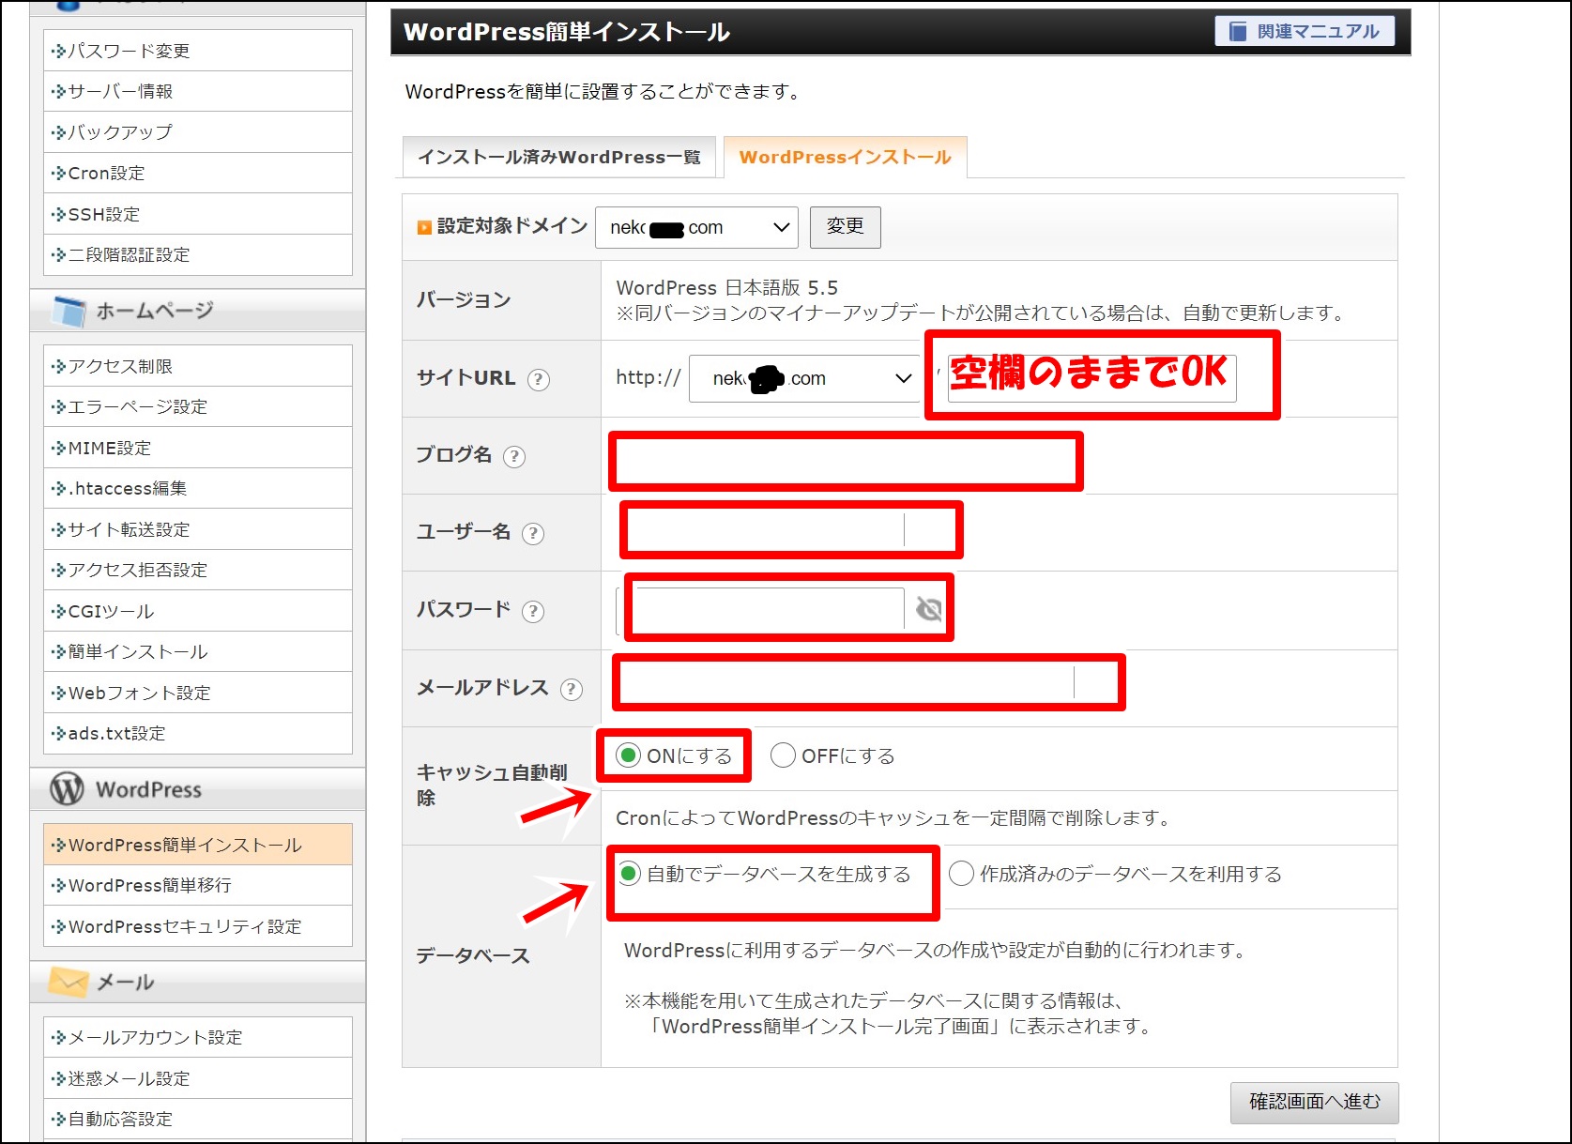1572x1144 pixels.
Task: Open 簡単インストール sidebar link
Action: point(198,652)
